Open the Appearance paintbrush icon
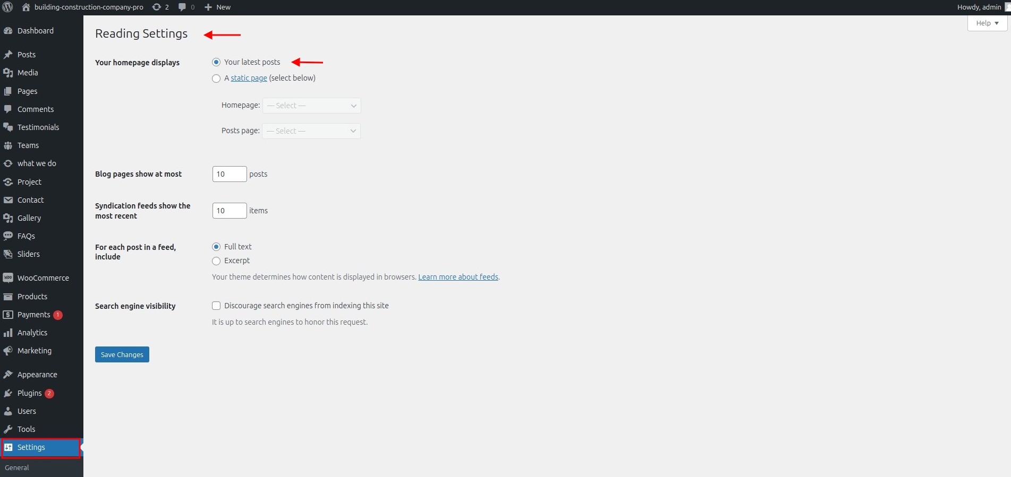The height and width of the screenshot is (477, 1011). coord(8,375)
